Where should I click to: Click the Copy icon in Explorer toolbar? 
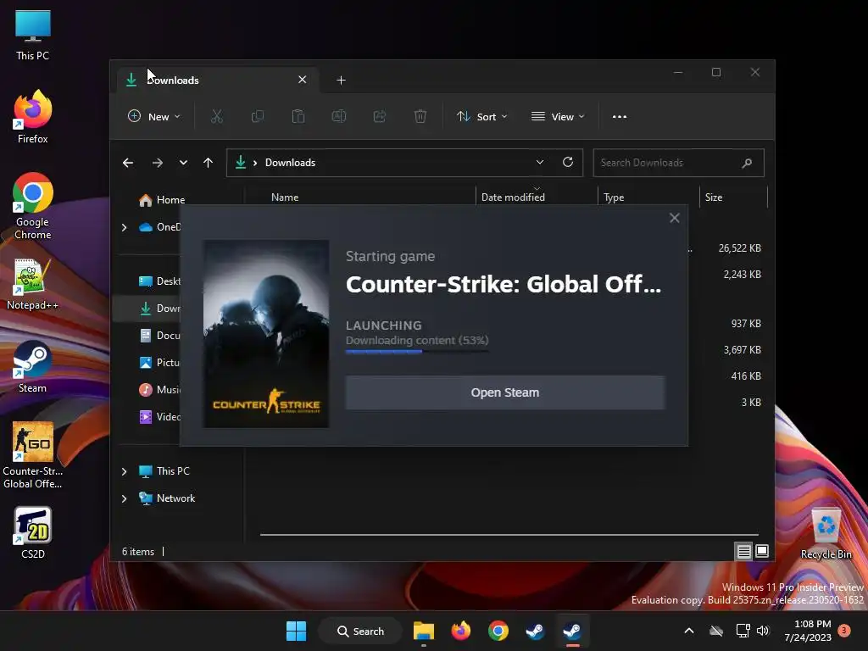(258, 117)
